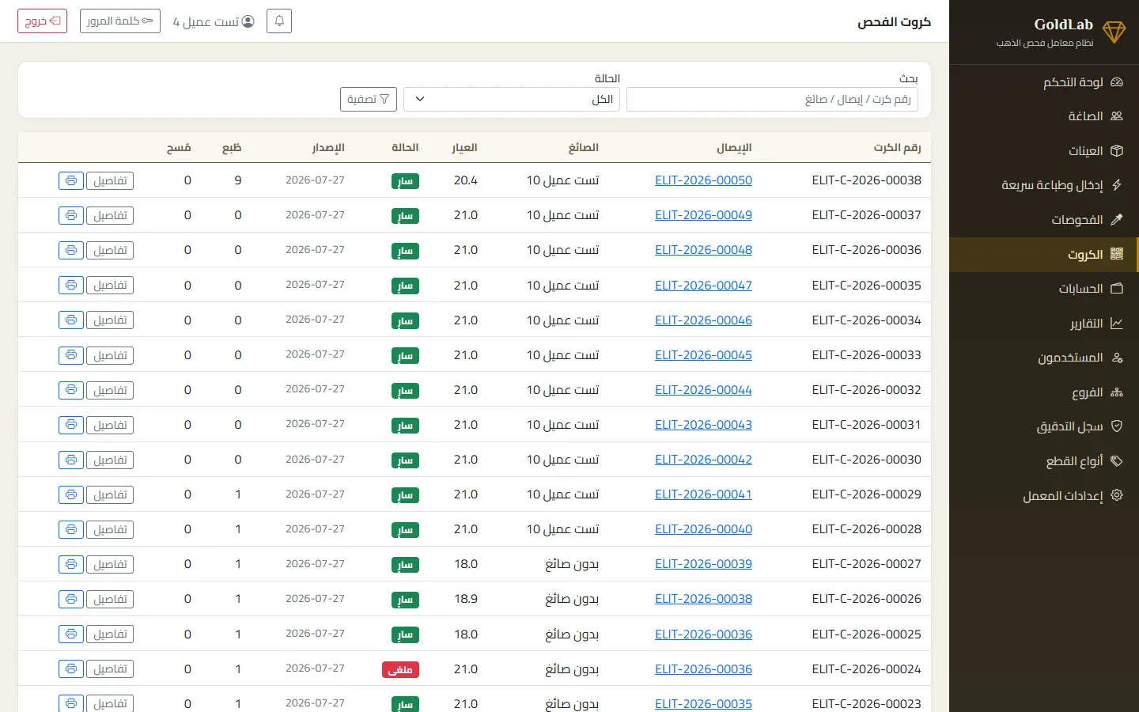
Task: Print card ELIT-C-2026-00037 via printer icon
Action: point(71,215)
